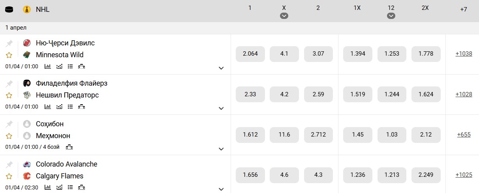Open the +655 additional markets link
This screenshot has height=193, width=479.
coord(464,135)
